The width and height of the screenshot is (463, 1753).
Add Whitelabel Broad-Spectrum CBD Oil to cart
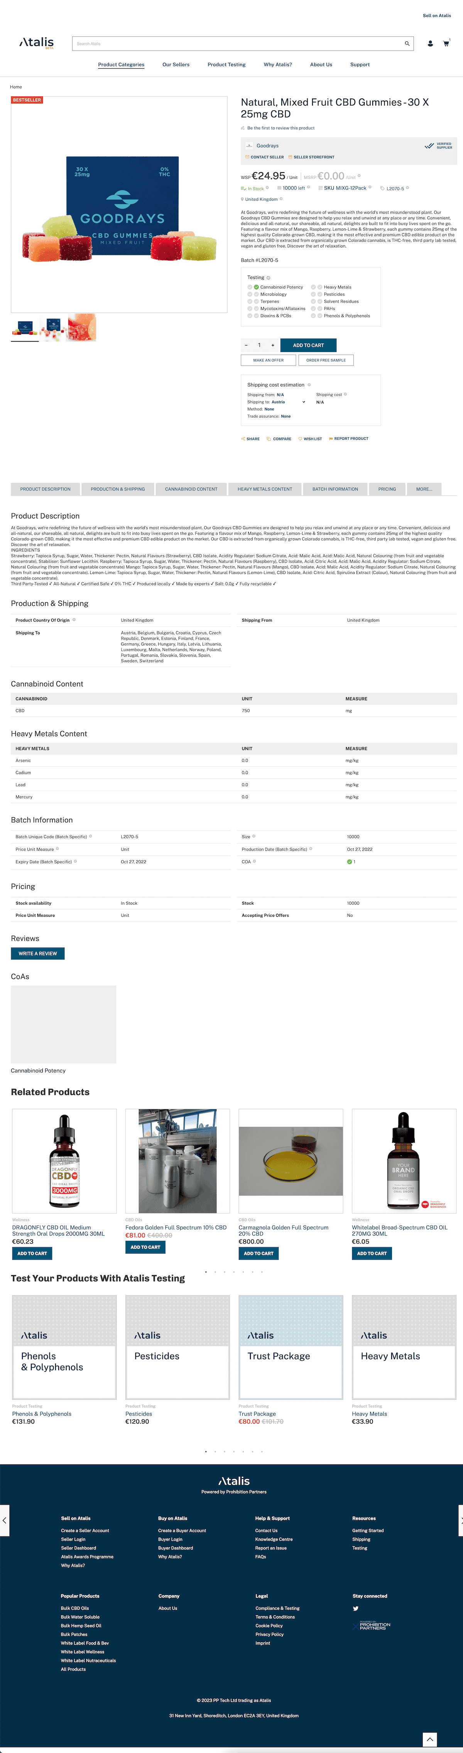tap(372, 1253)
